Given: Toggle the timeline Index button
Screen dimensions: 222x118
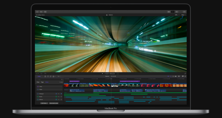Looking at the screenshot, I should [39, 76].
